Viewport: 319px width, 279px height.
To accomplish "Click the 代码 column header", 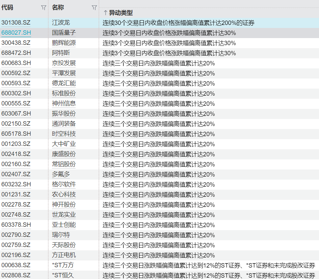I will click(x=8, y=7).
